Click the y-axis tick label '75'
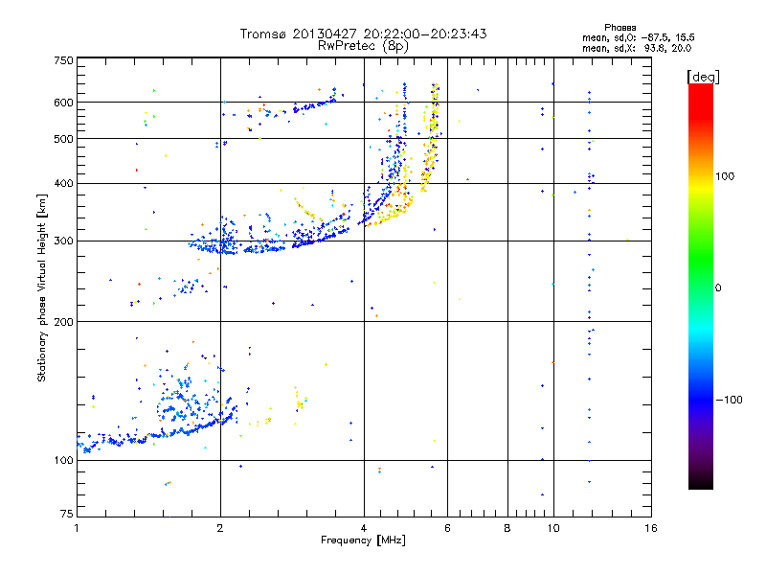Screen dimensions: 766x575 (67, 514)
